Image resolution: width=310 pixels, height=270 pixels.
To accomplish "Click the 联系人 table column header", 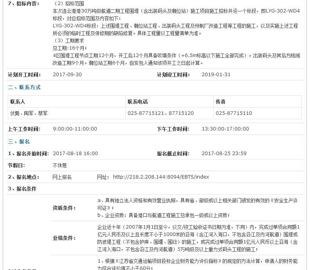I will click(x=18, y=102).
